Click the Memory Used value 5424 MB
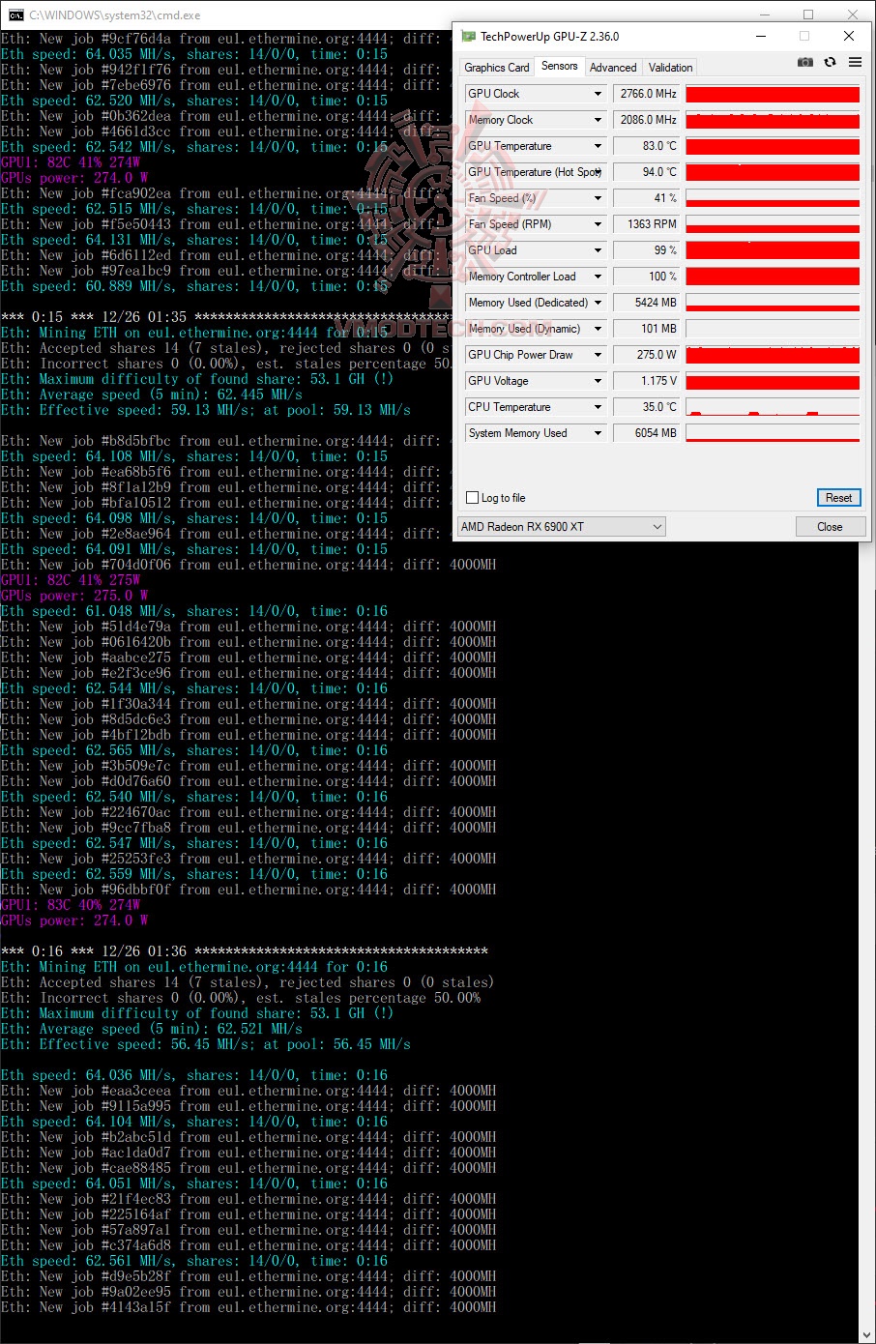876x1344 pixels. (647, 303)
